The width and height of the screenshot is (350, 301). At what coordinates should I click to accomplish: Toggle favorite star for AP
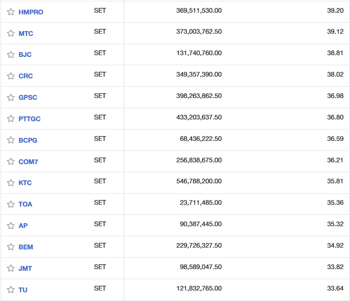pos(11,226)
